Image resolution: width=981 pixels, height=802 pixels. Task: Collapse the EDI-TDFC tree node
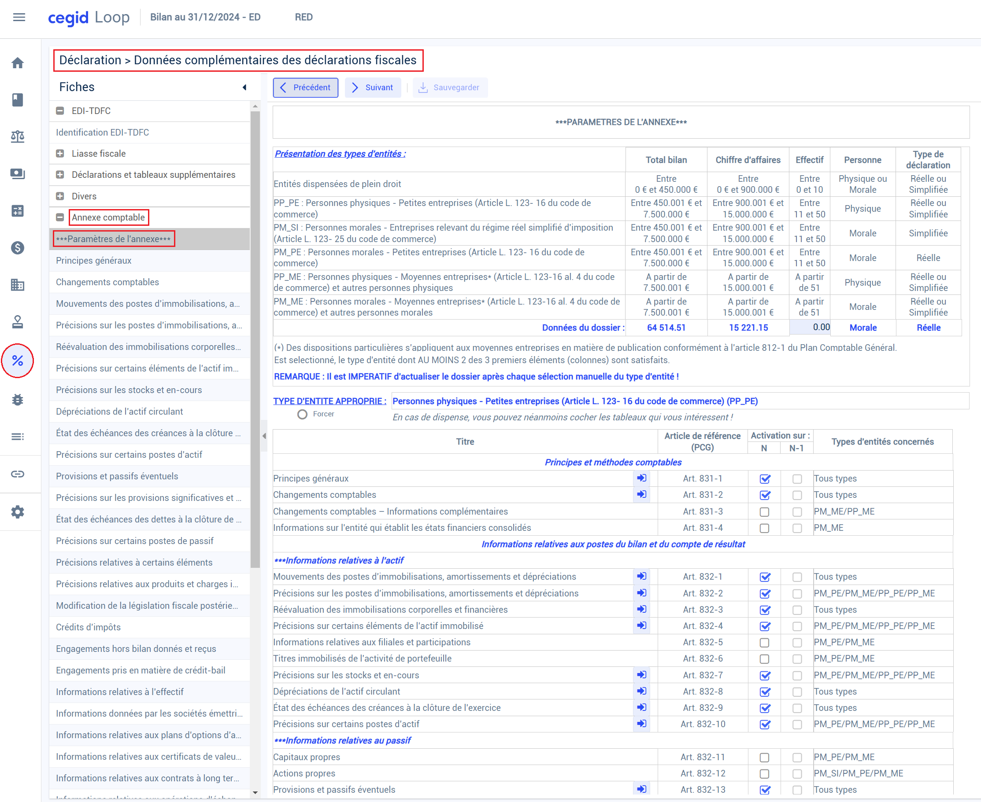(x=60, y=111)
